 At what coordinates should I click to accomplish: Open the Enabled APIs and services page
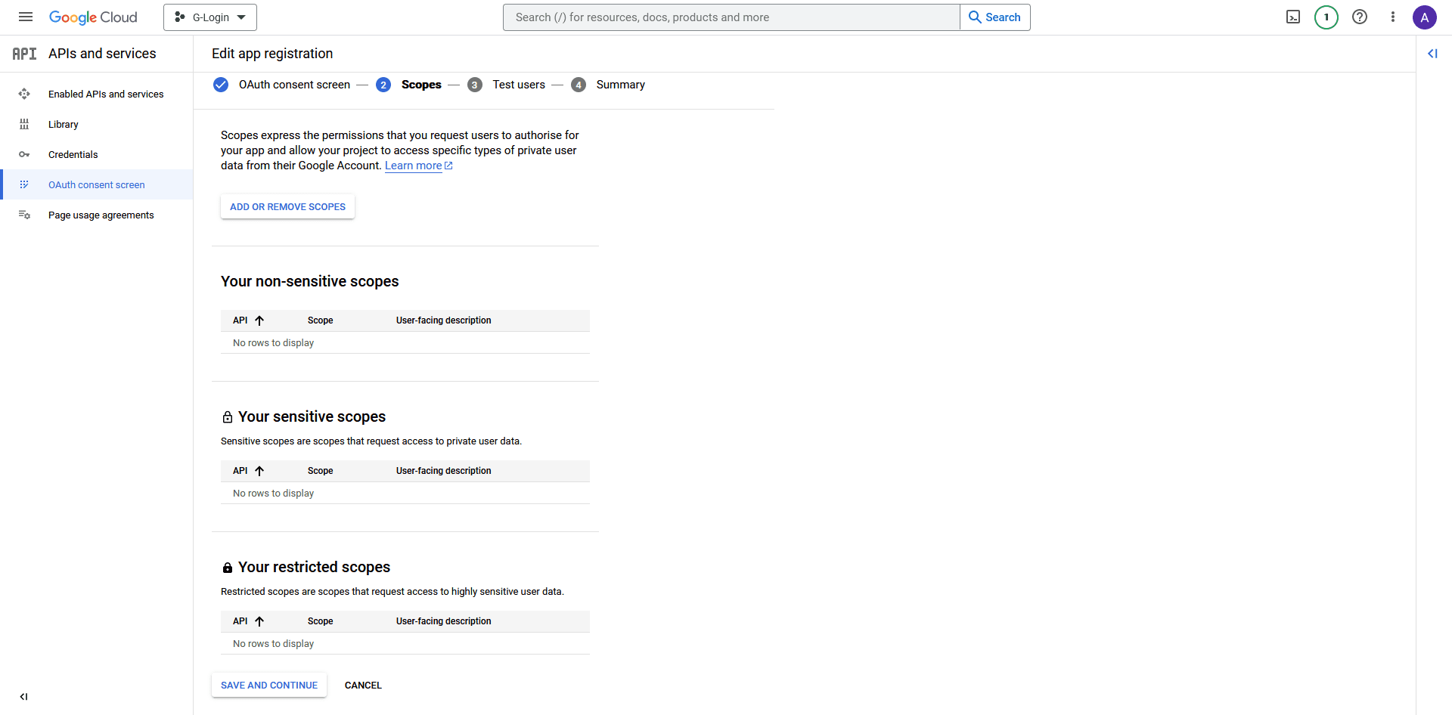tap(105, 94)
